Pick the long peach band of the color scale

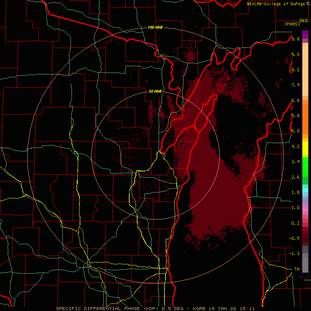[x=305, y=71]
